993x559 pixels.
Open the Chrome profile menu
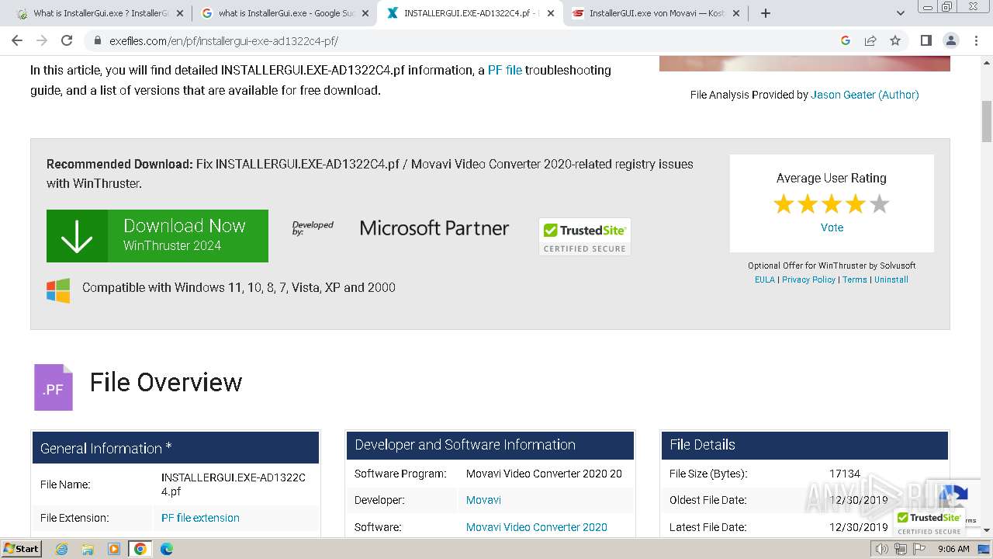tap(950, 40)
